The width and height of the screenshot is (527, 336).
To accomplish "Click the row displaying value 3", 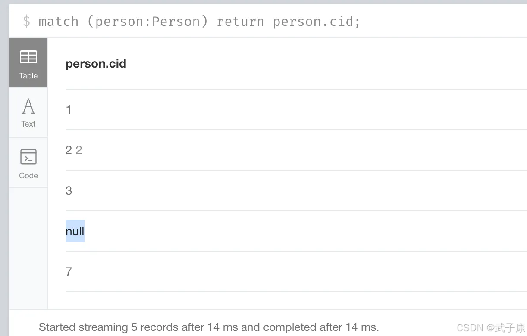I will pyautogui.click(x=69, y=190).
